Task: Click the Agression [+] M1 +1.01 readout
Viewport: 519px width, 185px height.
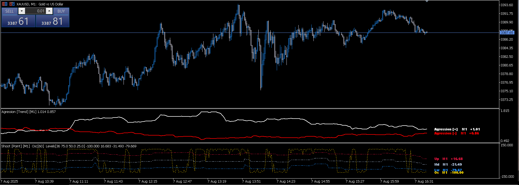Action: [457, 129]
